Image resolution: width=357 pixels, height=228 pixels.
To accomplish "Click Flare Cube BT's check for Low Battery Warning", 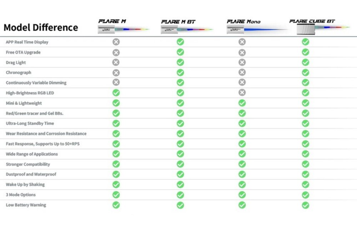I will (x=305, y=205).
